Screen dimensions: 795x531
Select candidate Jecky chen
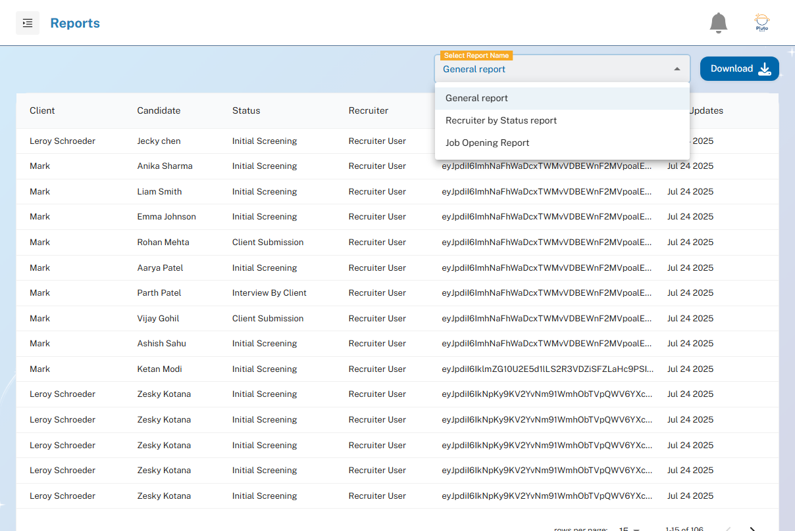pos(159,141)
